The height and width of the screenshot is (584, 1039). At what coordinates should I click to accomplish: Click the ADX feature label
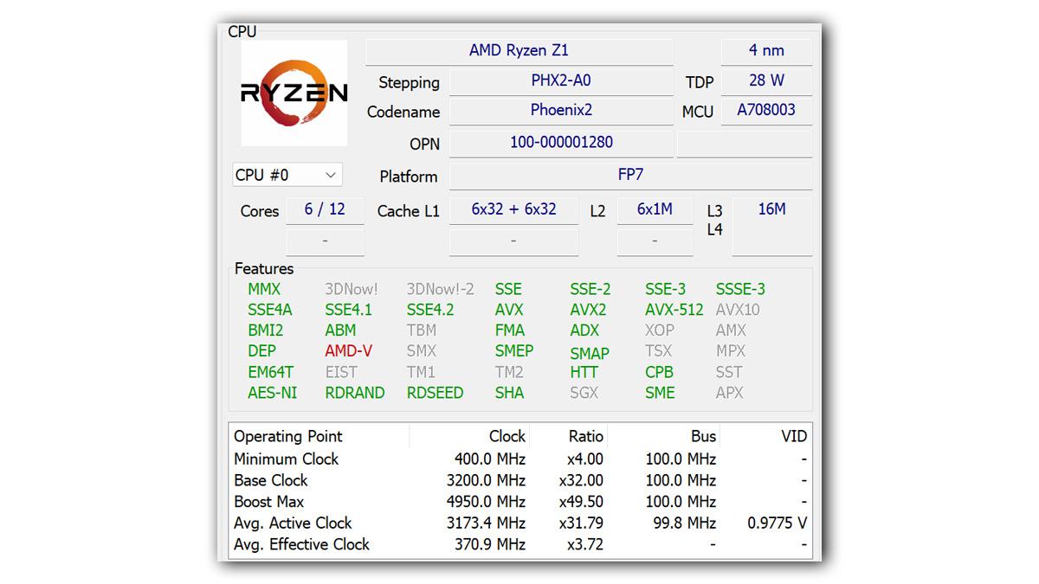tap(584, 331)
